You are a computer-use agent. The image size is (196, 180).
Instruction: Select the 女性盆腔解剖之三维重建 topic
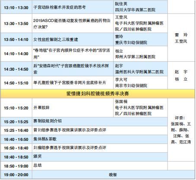click(56, 40)
